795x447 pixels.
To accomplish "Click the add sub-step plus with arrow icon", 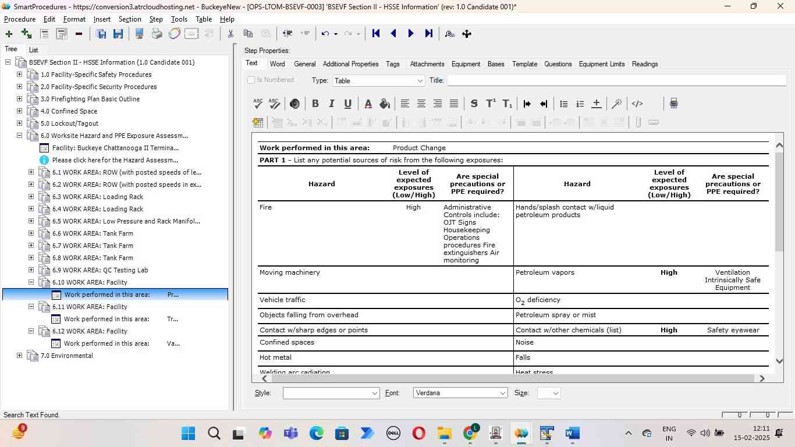I will (x=26, y=34).
